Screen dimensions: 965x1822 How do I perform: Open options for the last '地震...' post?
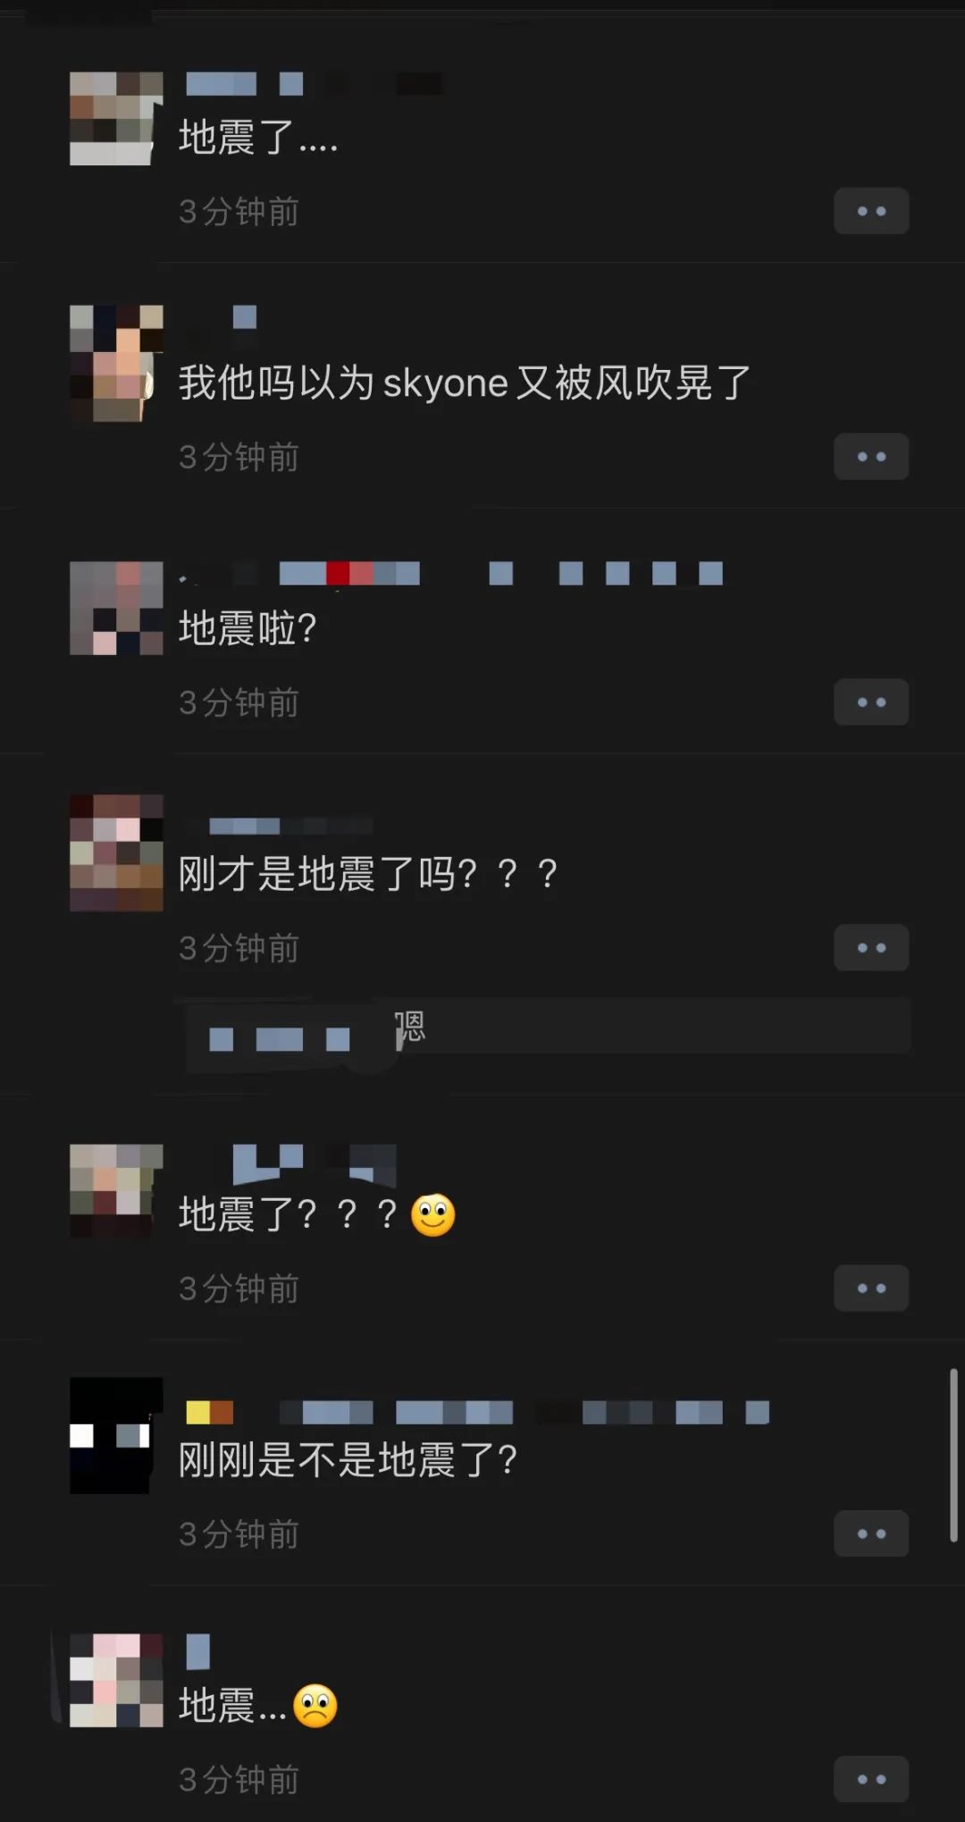(871, 1779)
